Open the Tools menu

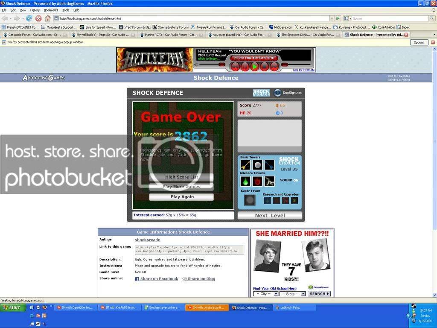(x=66, y=10)
